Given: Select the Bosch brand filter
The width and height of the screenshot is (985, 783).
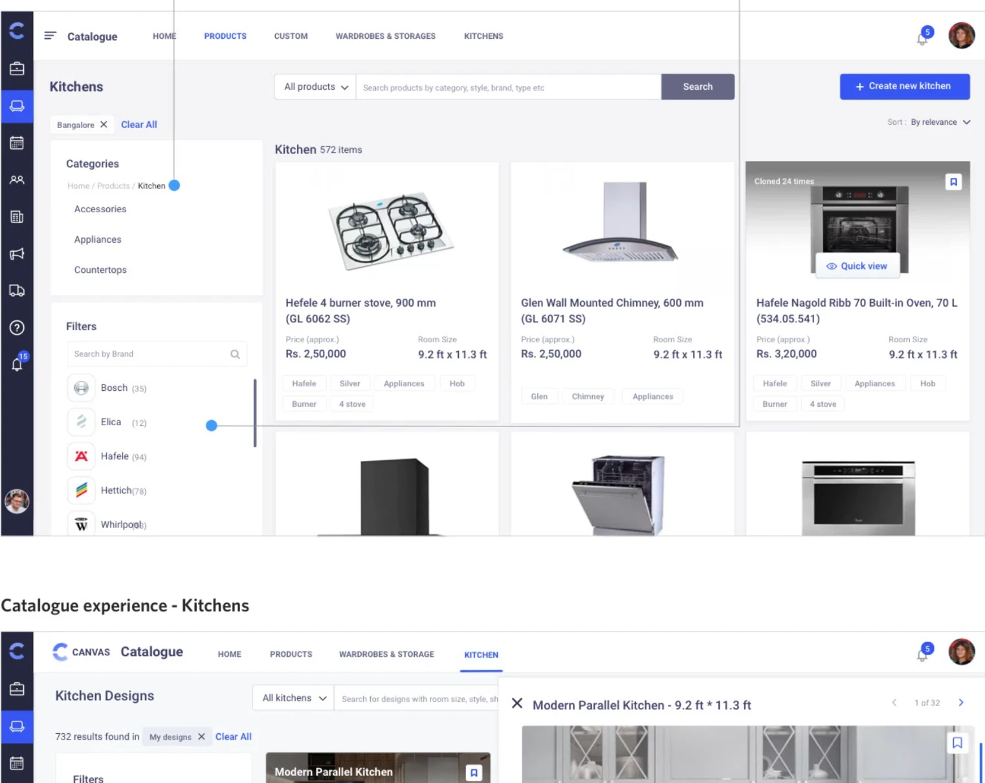Looking at the screenshot, I should (107, 388).
